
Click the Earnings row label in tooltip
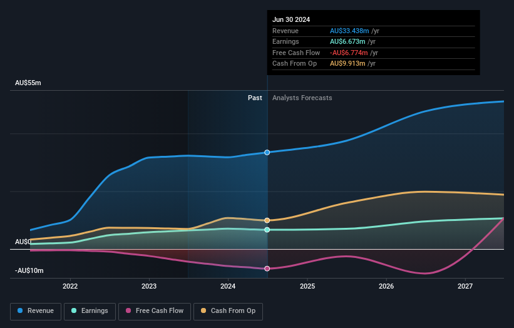click(285, 41)
